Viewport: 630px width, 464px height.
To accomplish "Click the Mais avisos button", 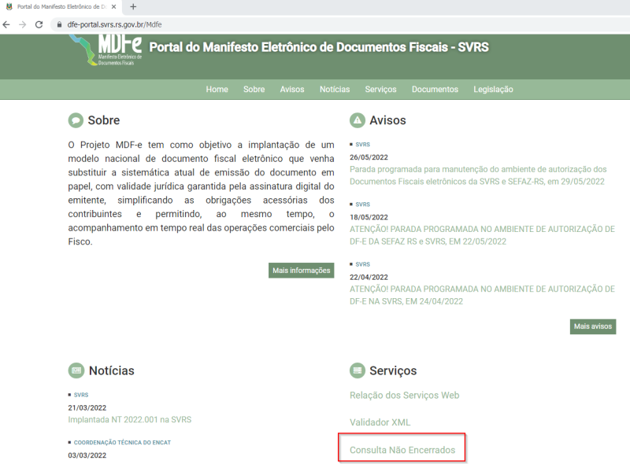I will (592, 326).
